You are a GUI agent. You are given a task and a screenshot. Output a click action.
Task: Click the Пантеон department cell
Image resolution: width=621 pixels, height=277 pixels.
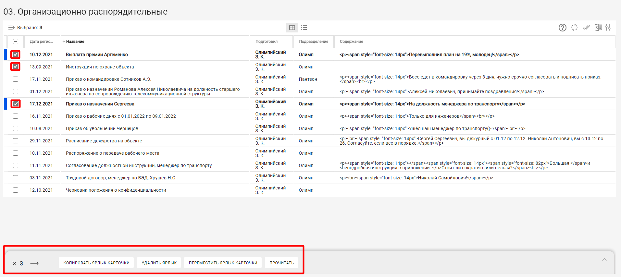pyautogui.click(x=308, y=79)
